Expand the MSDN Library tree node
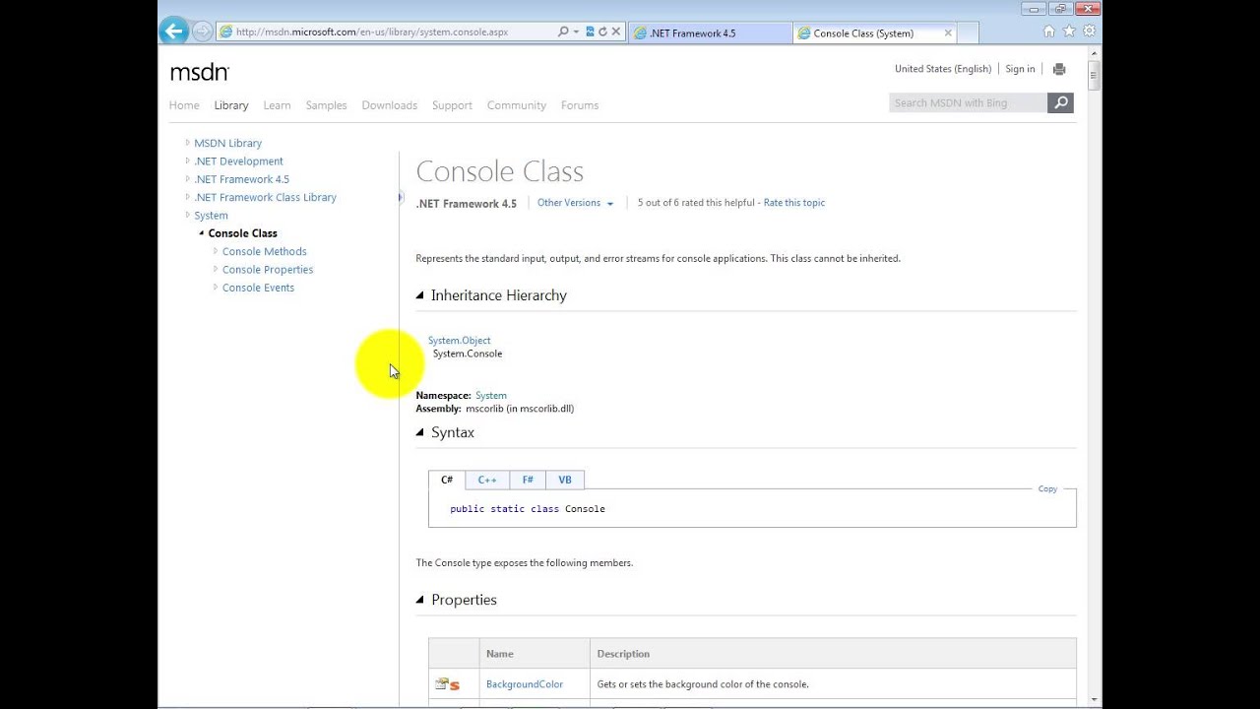Screen dimensions: 1260x709 pos(187,143)
